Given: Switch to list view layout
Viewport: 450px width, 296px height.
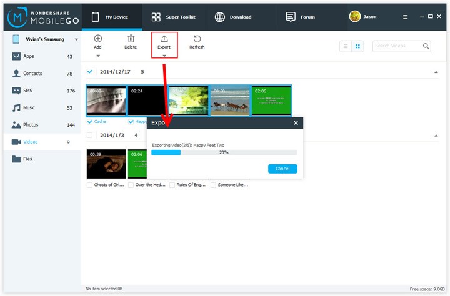Looking at the screenshot, I should 346,46.
